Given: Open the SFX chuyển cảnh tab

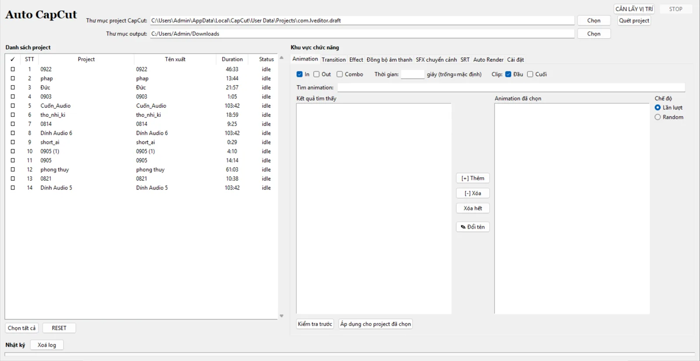Looking at the screenshot, I should click(x=436, y=60).
